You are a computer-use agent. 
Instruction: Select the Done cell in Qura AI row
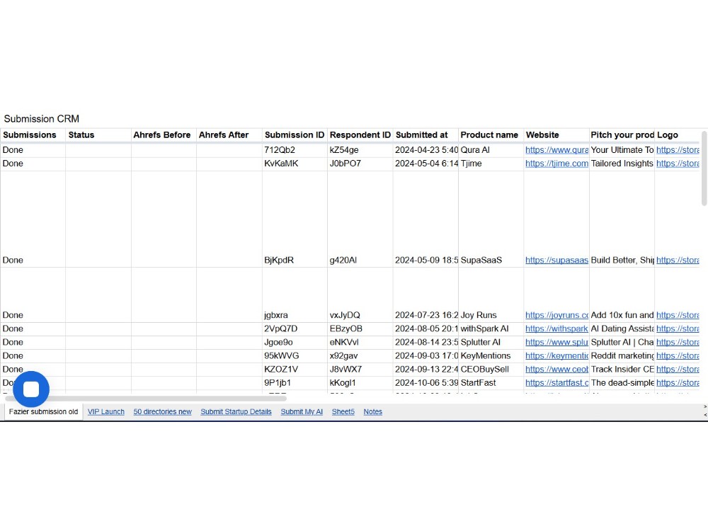click(33, 150)
